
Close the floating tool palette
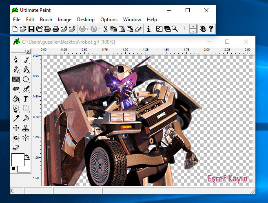coord(28,51)
